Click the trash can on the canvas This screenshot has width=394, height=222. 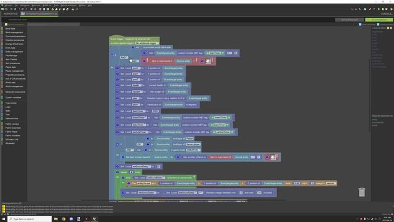click(361, 192)
